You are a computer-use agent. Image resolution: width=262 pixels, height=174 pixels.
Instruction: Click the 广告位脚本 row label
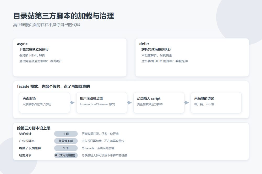point(27,141)
